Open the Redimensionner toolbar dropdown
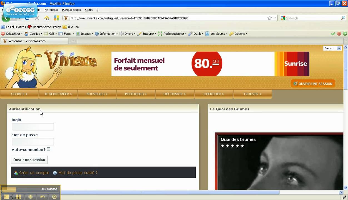The image size is (348, 200). [x=172, y=34]
